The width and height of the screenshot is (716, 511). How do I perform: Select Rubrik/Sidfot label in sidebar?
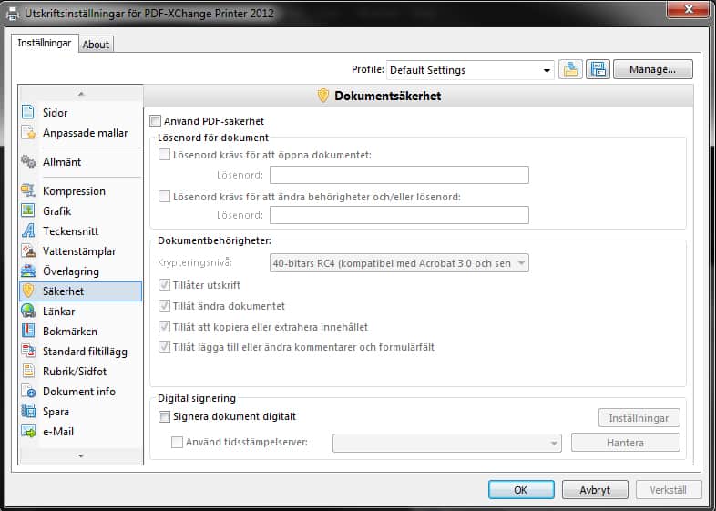click(x=75, y=372)
